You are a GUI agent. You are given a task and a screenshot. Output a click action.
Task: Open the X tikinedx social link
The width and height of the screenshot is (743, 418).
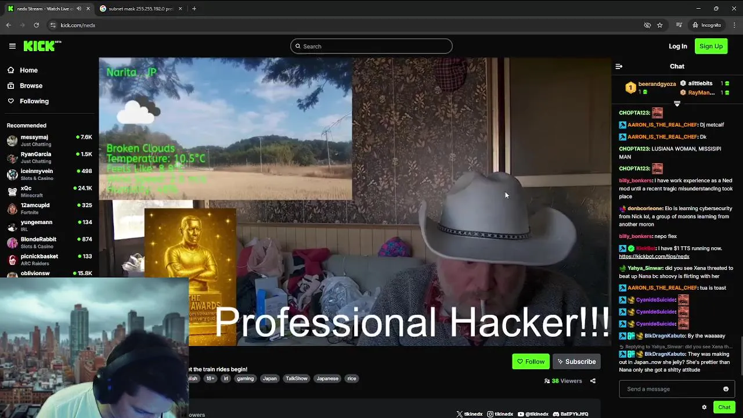click(470, 414)
